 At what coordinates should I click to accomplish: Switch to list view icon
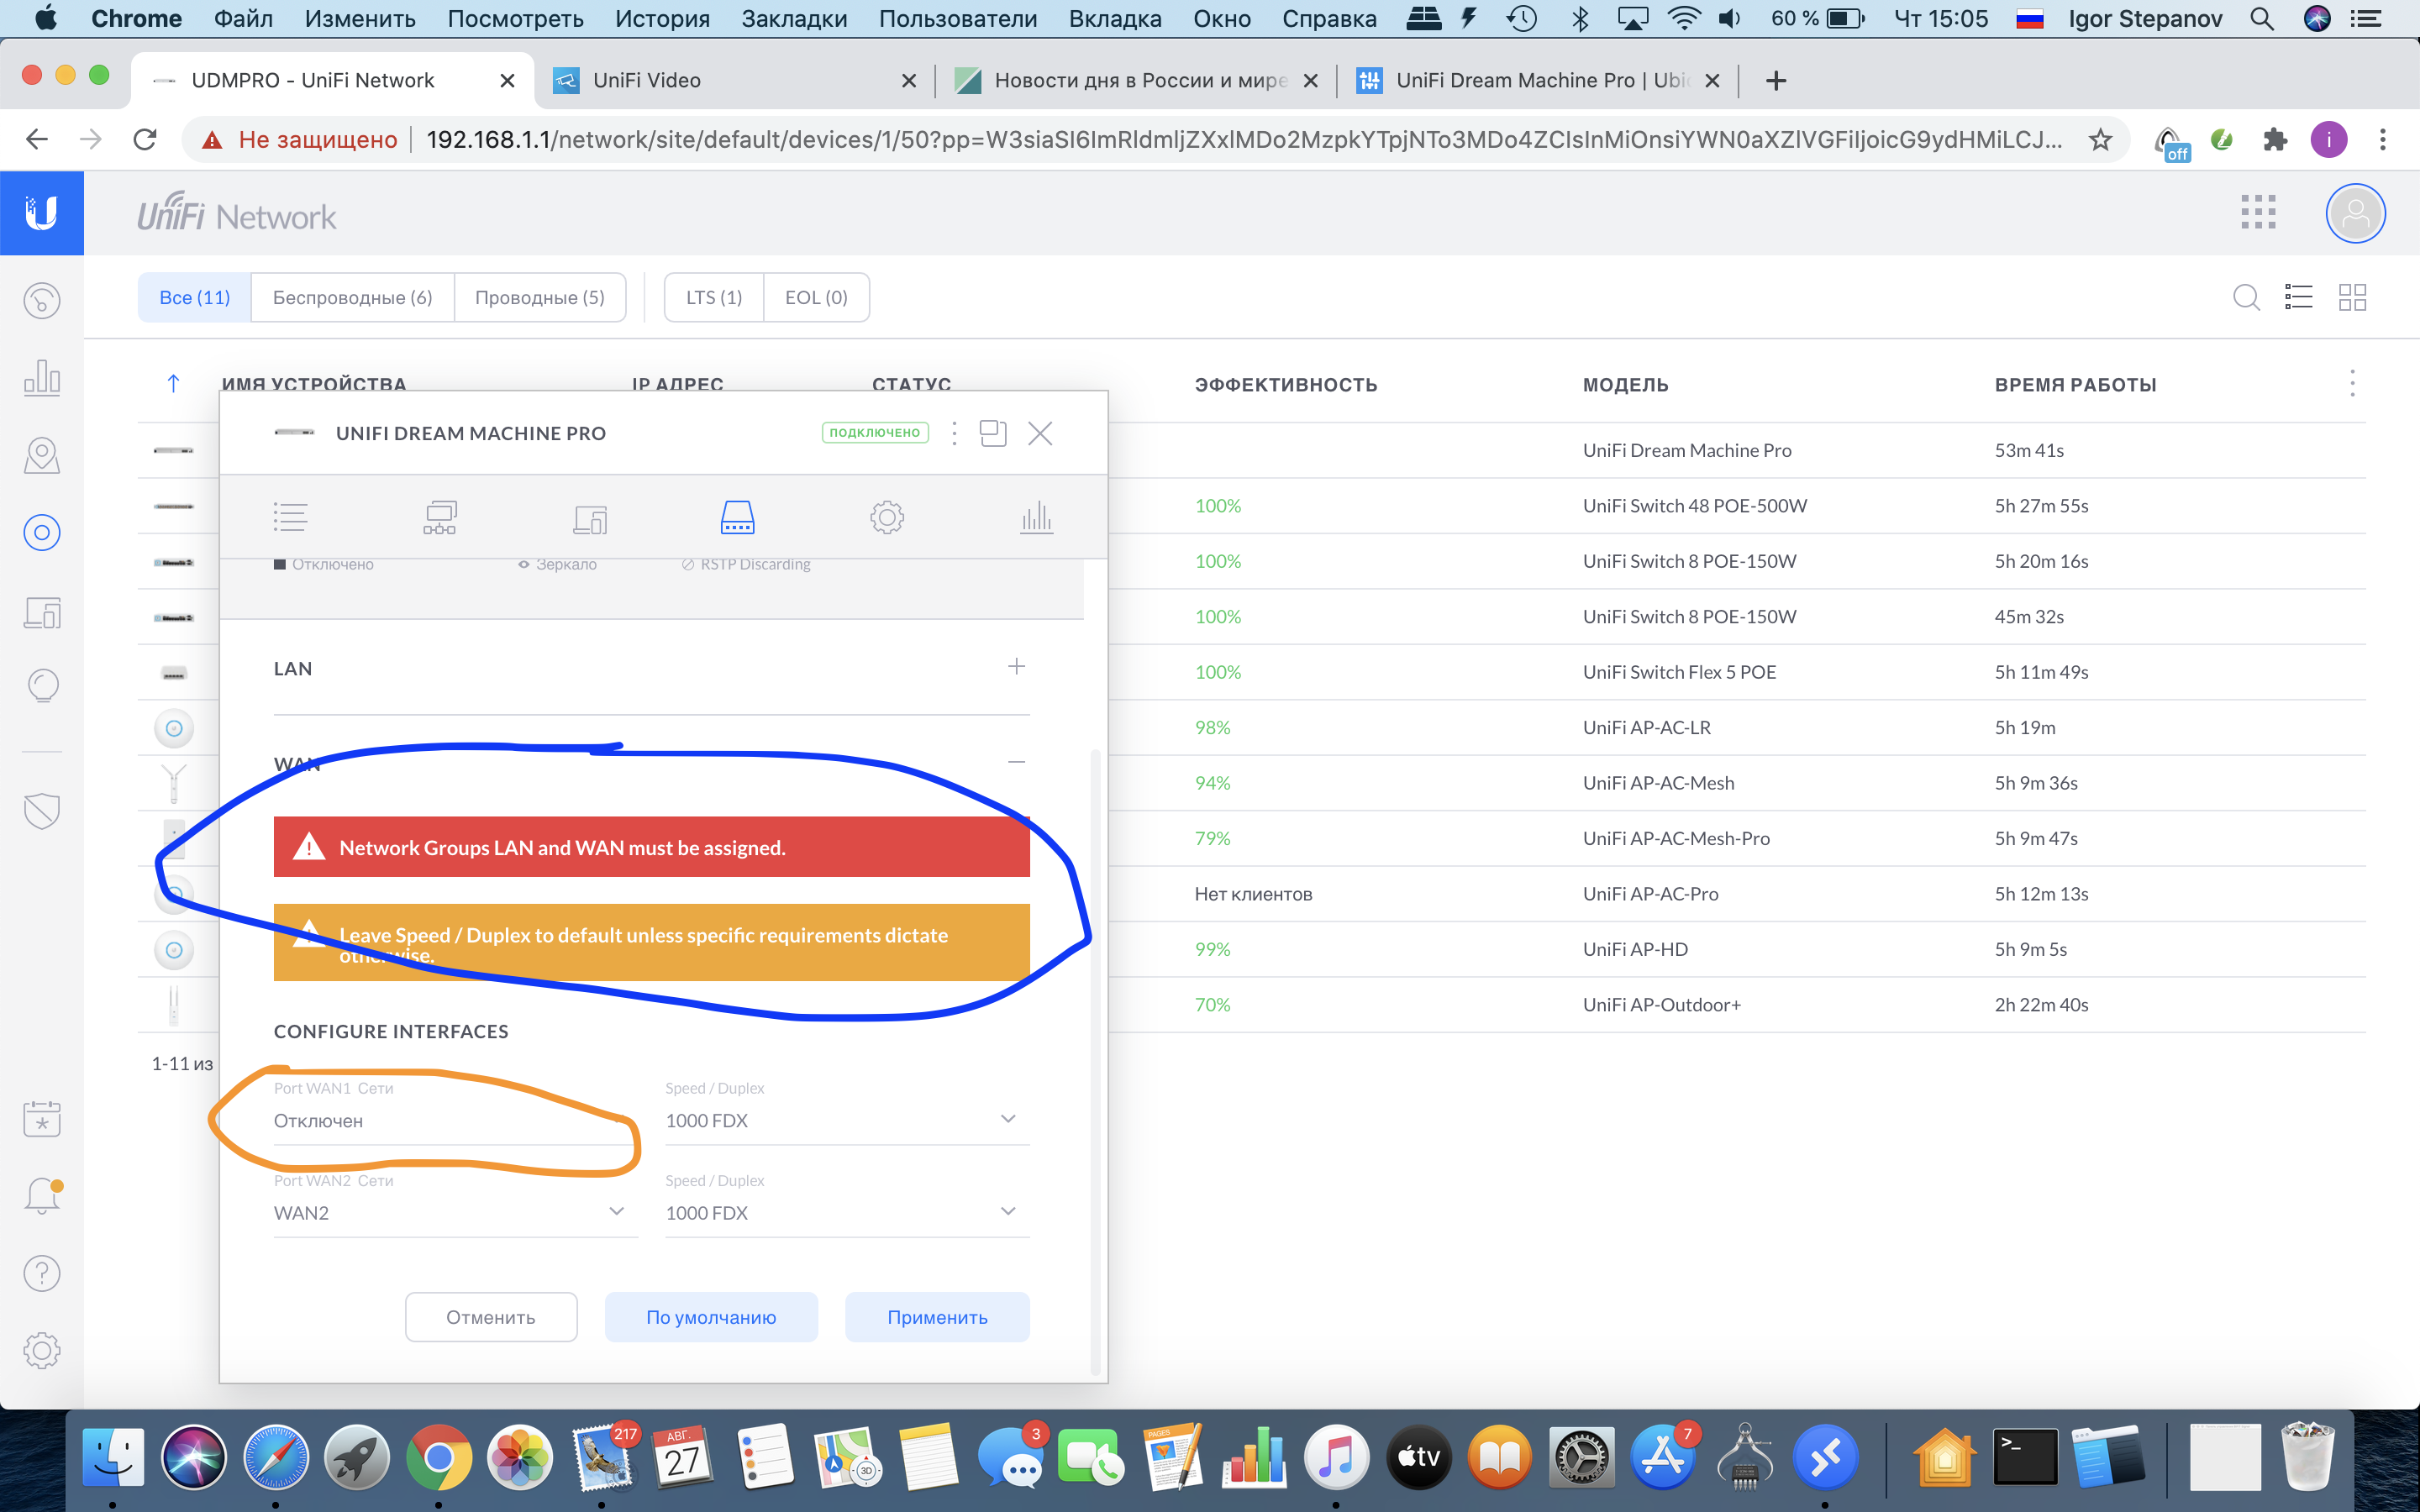(2299, 297)
